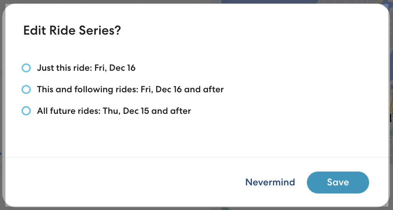Viewport: 393px width, 210px height.
Task: Choose "This and following rides" radio button
Action: (x=26, y=90)
